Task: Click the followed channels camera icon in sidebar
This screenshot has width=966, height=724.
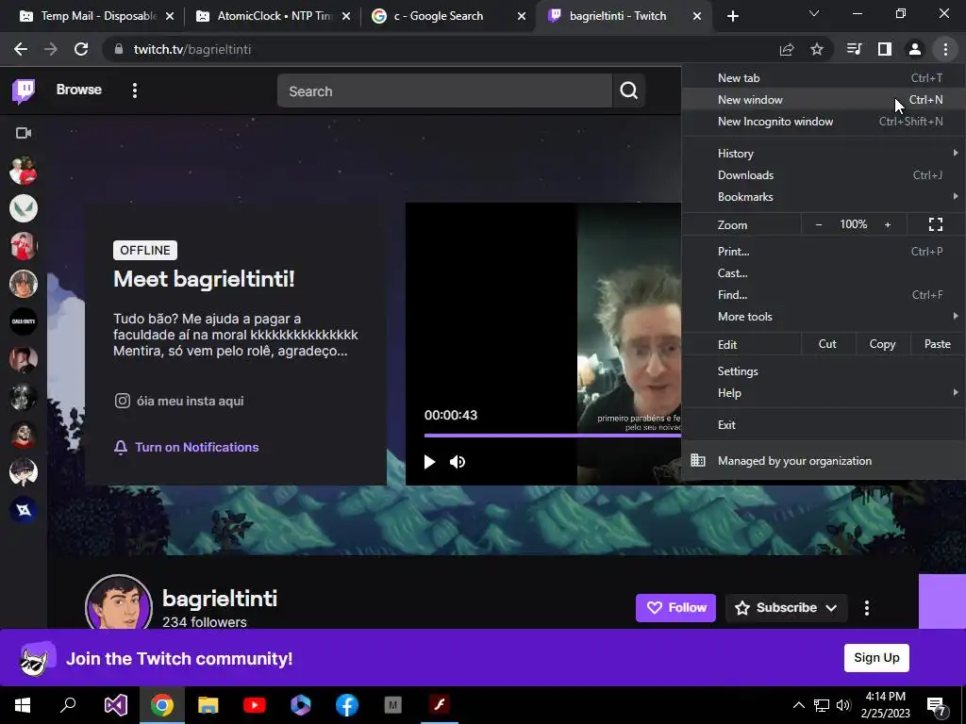Action: (24, 133)
